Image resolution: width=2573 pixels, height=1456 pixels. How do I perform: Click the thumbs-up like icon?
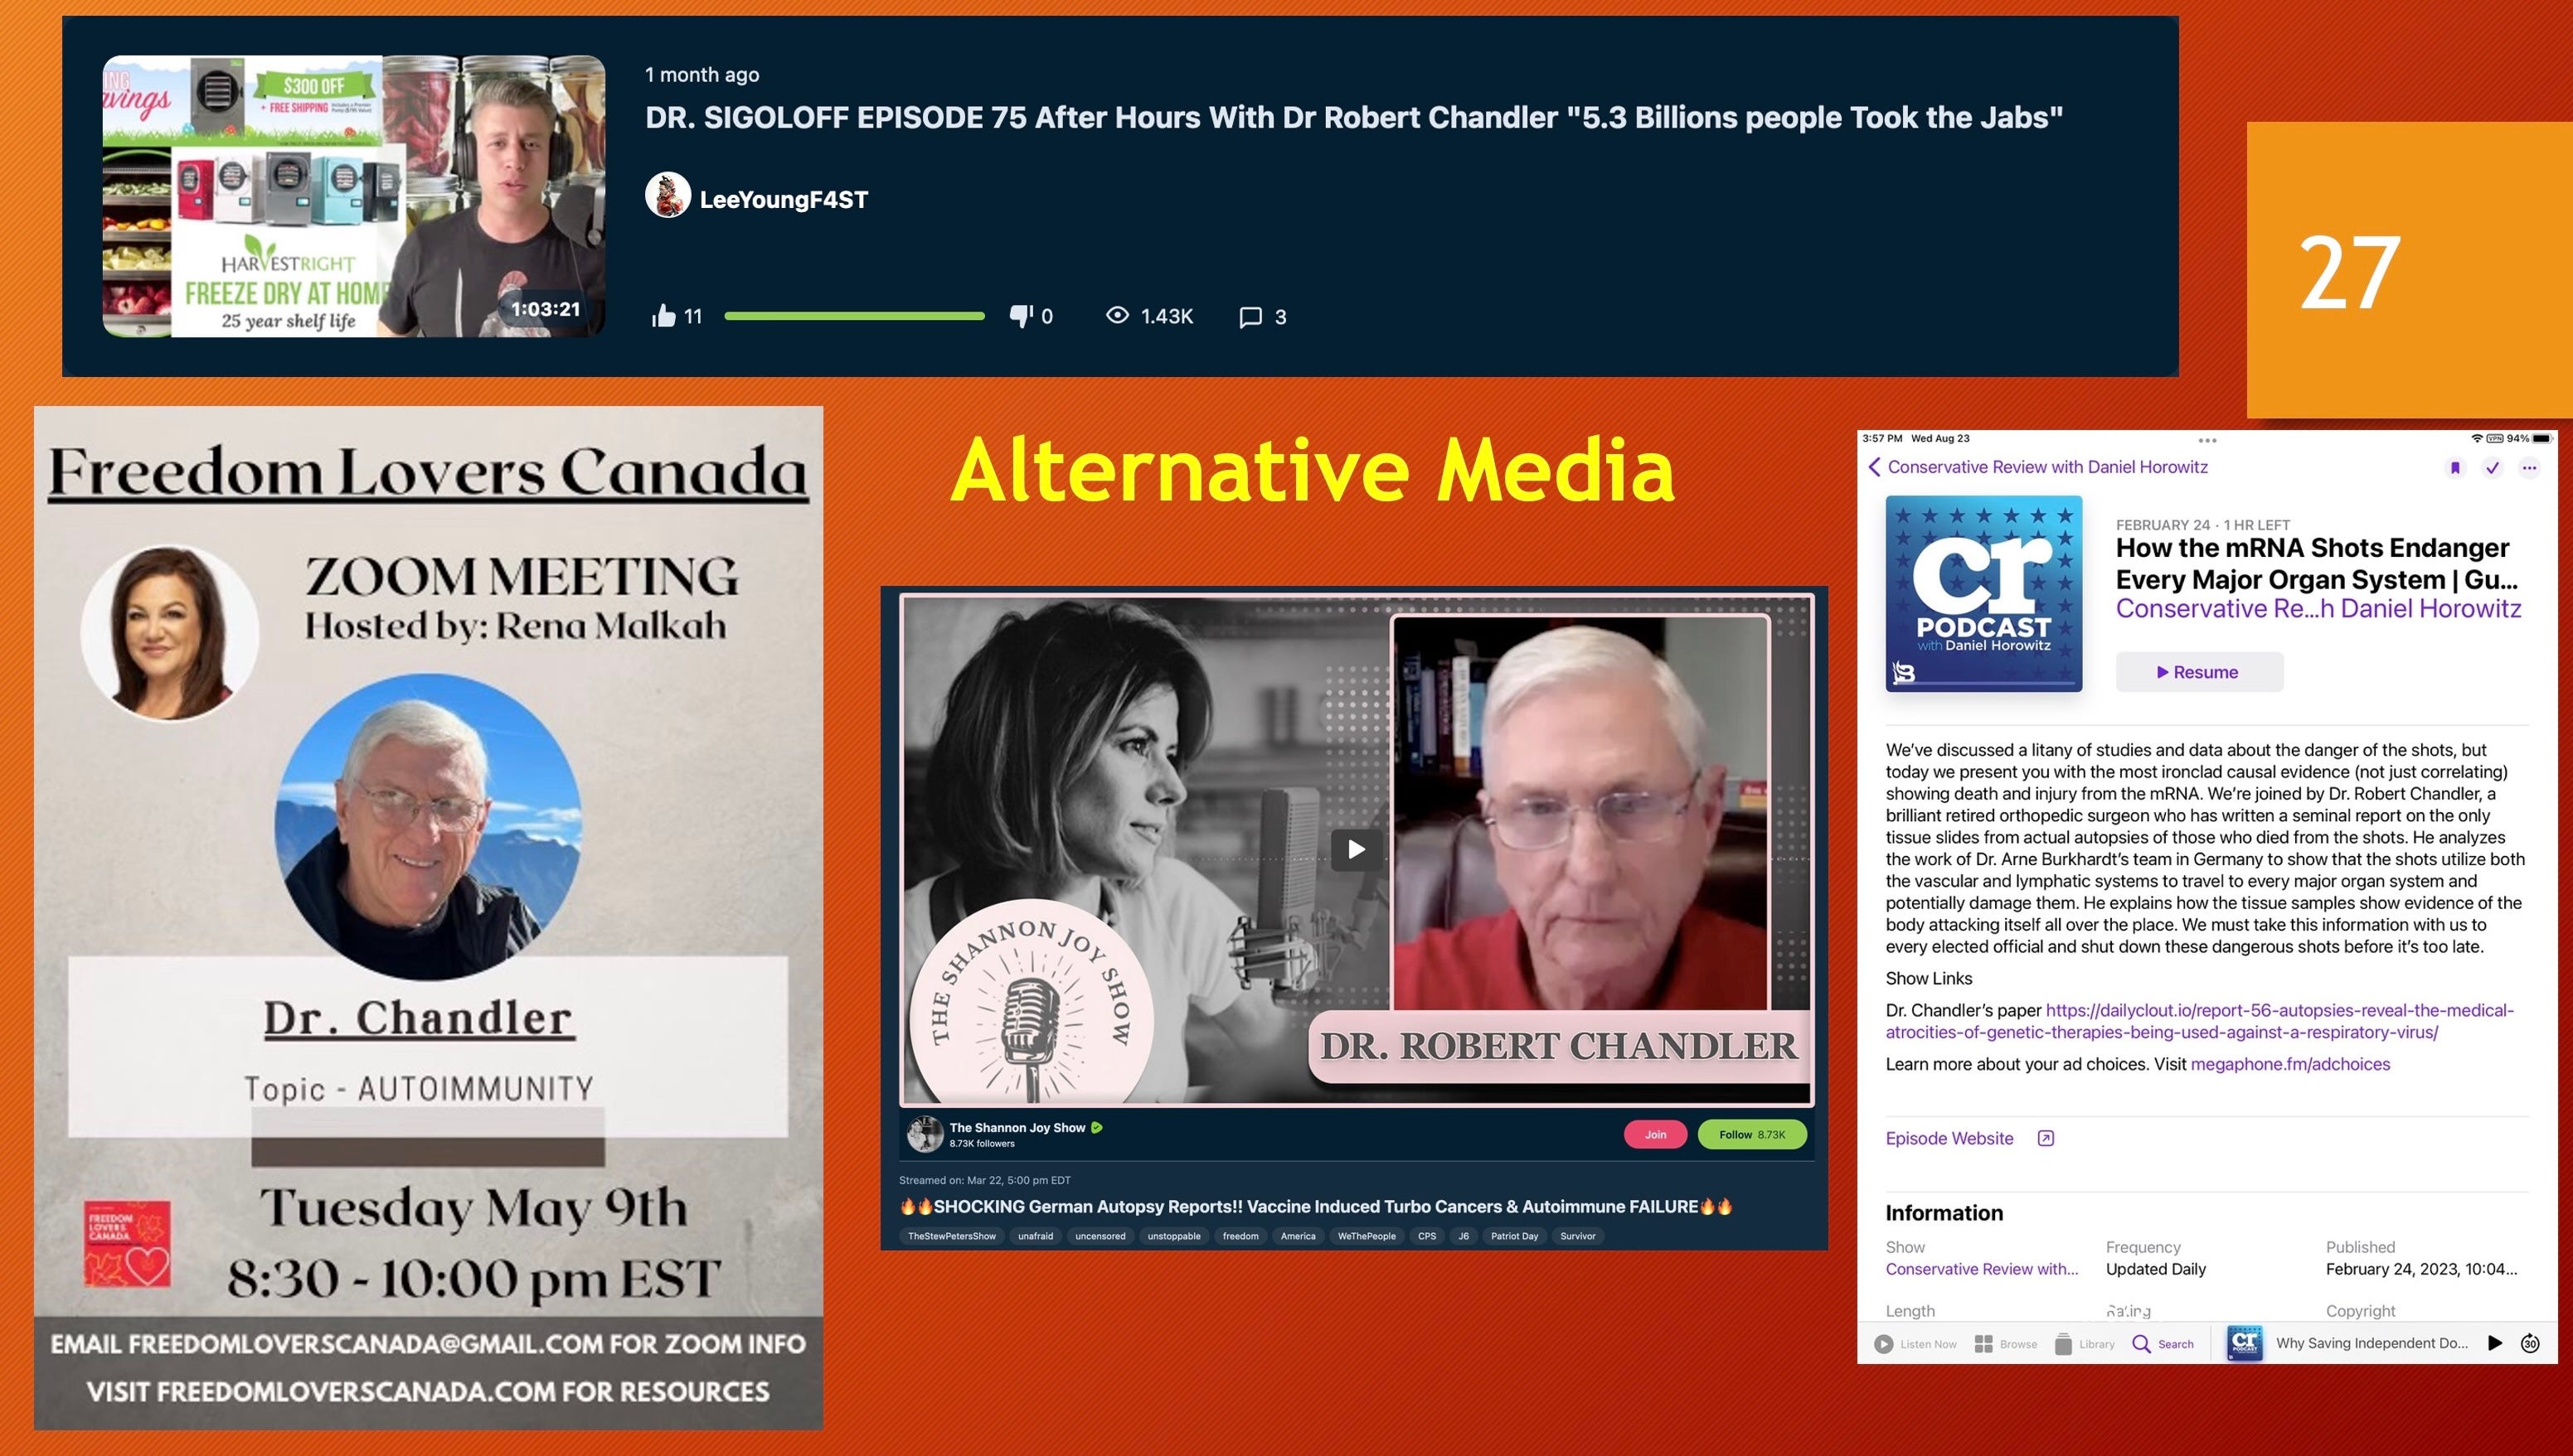click(x=663, y=316)
